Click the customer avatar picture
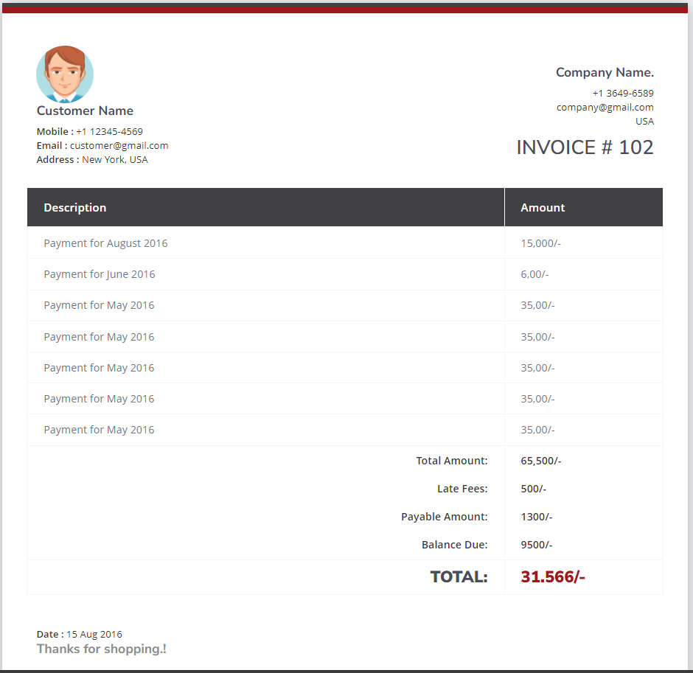 (x=65, y=74)
